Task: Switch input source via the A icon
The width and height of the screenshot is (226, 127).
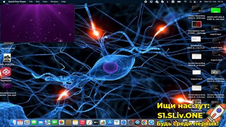Action: coord(173,2)
